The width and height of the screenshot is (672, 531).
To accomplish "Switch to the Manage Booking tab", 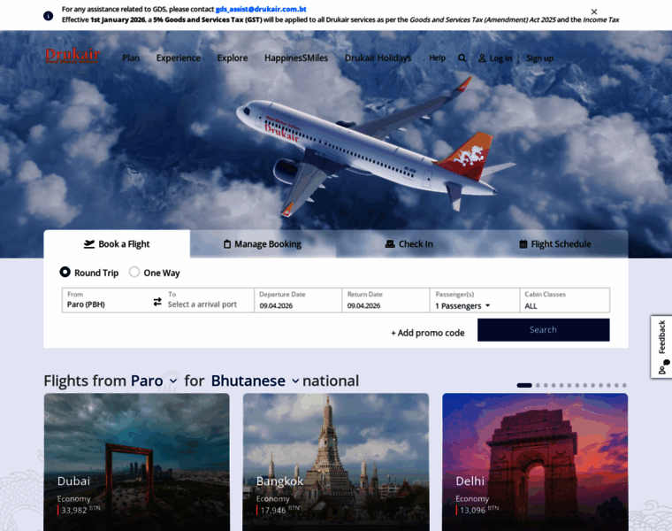I will click(263, 244).
